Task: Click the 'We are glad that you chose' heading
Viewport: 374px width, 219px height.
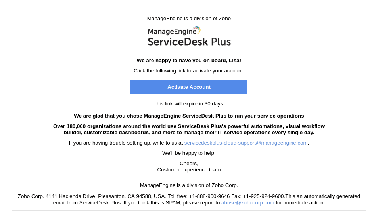Action: point(189,116)
